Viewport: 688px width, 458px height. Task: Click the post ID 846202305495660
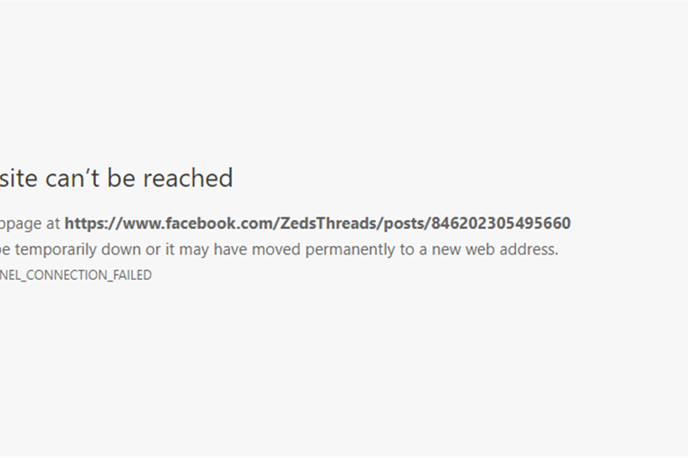(501, 223)
